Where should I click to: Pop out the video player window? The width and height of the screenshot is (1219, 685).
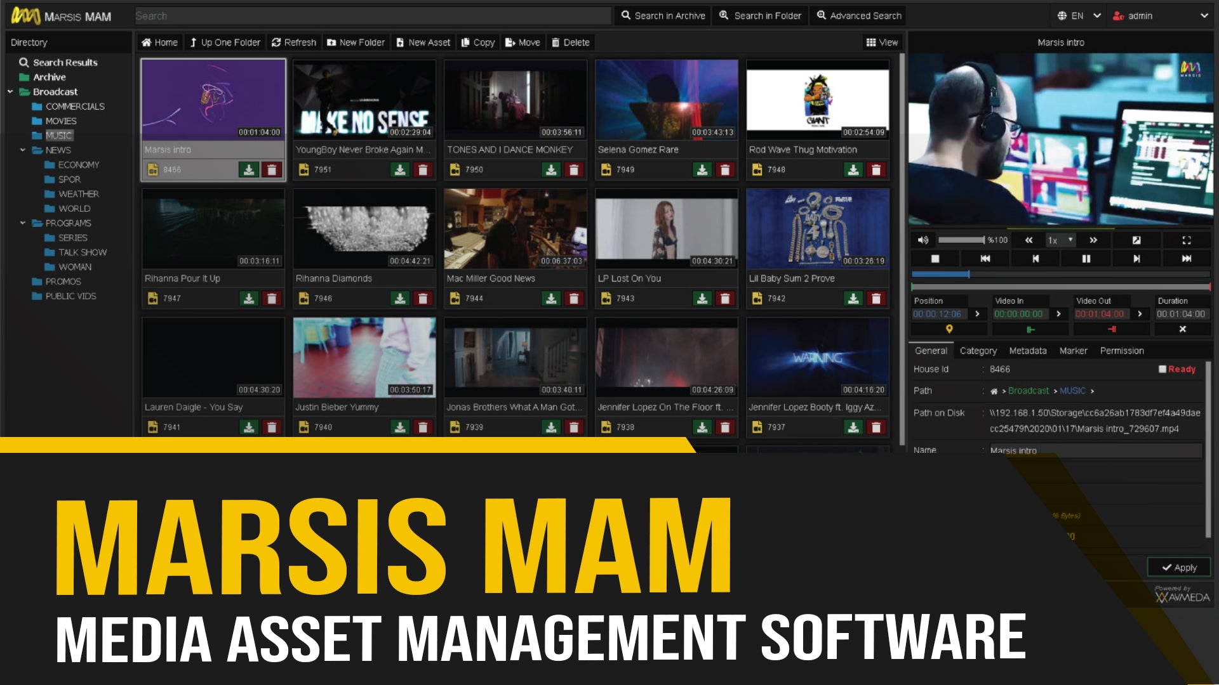(1136, 240)
